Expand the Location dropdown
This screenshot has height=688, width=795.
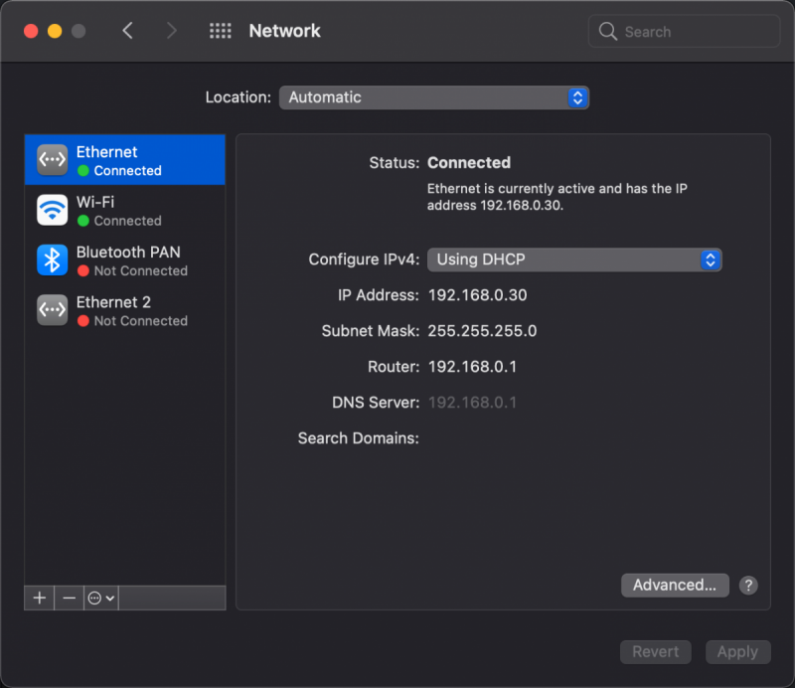[x=434, y=97]
